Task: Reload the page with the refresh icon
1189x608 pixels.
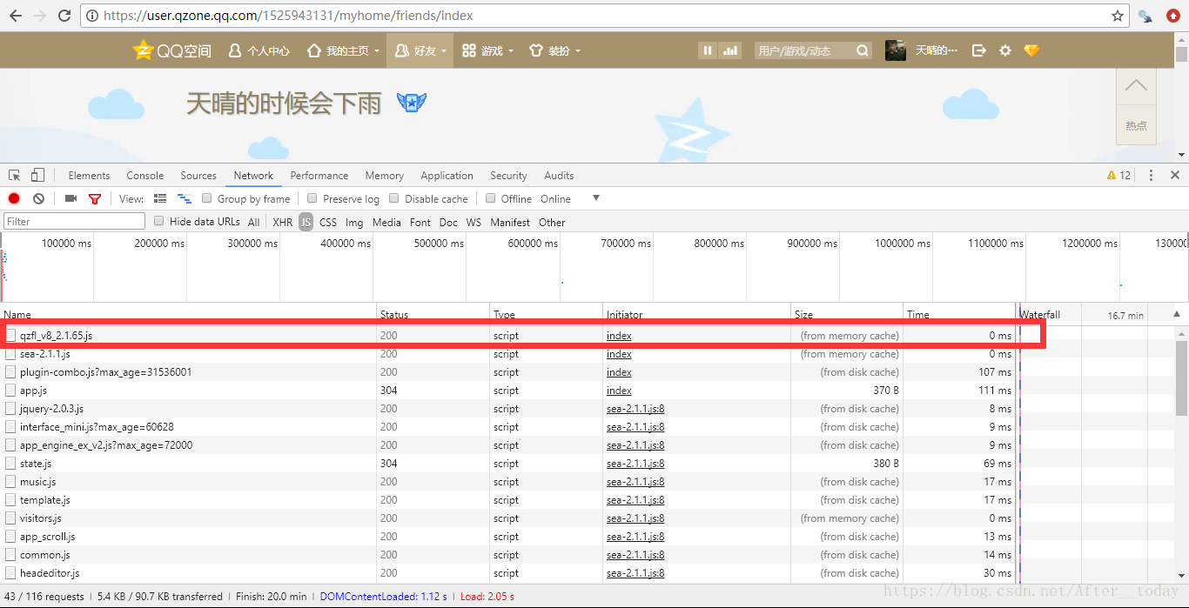Action: pos(64,16)
